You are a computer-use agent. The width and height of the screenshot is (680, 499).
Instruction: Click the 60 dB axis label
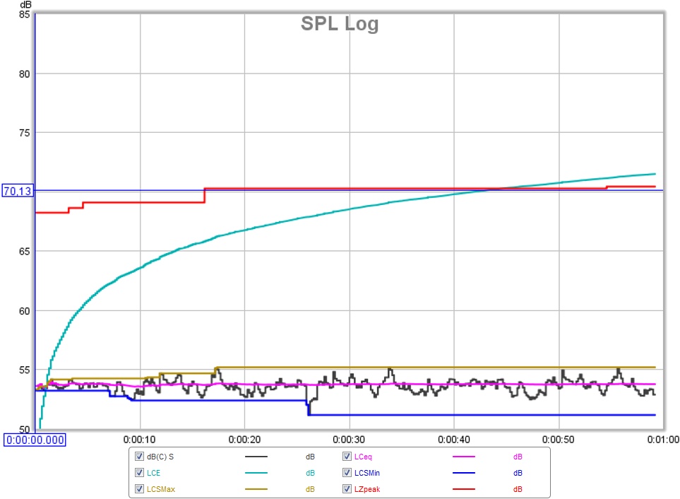25,311
